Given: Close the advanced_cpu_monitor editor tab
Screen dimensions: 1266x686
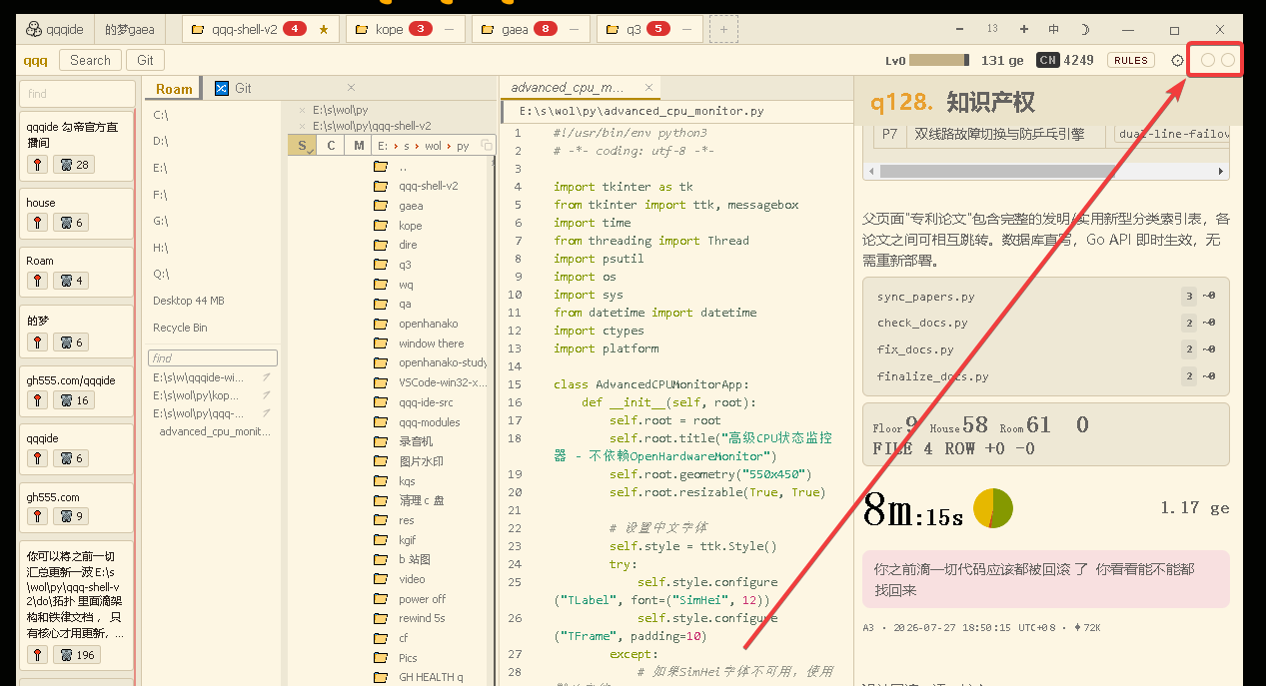Looking at the screenshot, I should (648, 88).
